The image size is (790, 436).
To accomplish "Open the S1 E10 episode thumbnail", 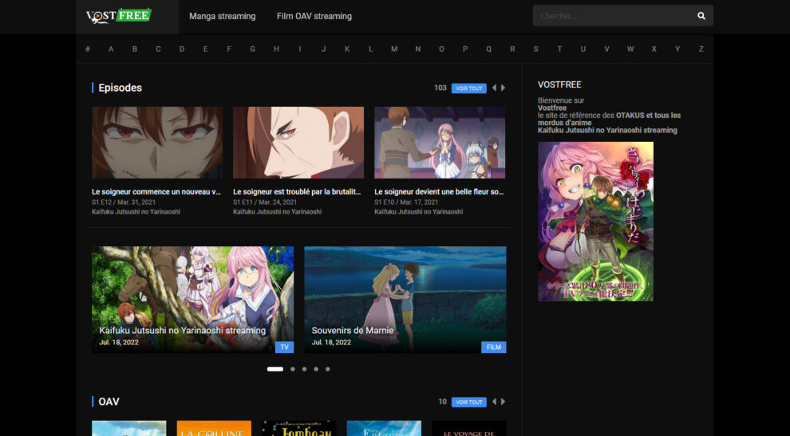I will 440,143.
